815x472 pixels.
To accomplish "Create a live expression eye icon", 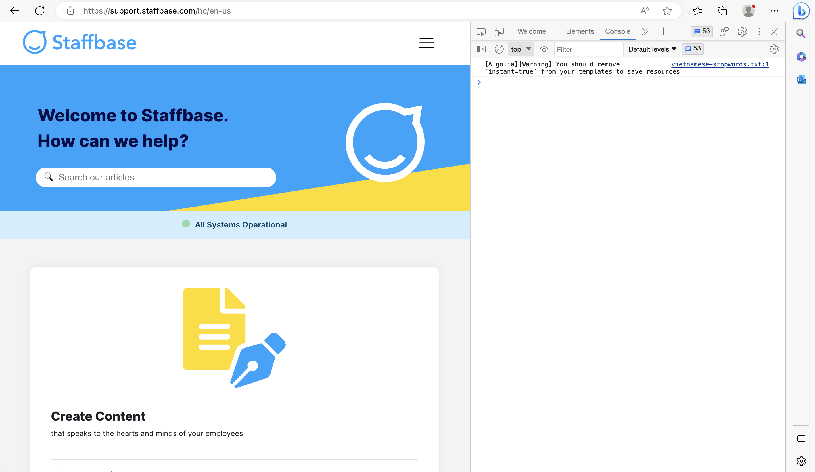I will (x=544, y=49).
